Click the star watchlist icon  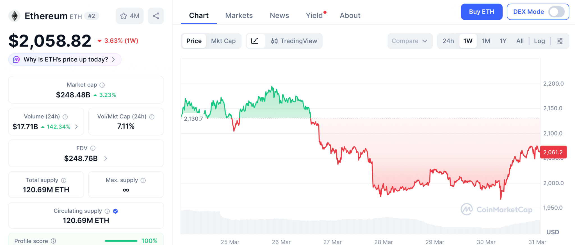[x=124, y=16]
